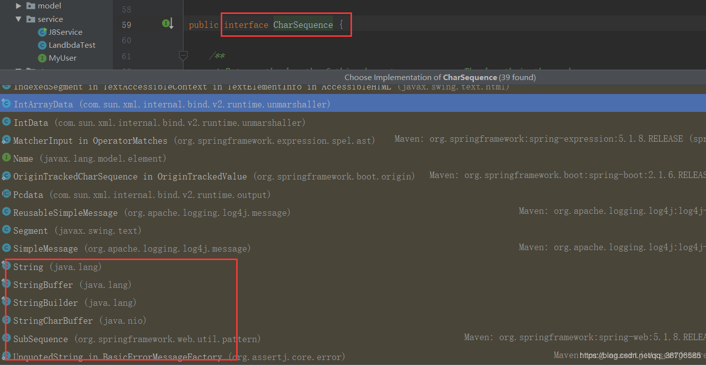
Task: Click the MyUser interface icon
Action: (42, 58)
